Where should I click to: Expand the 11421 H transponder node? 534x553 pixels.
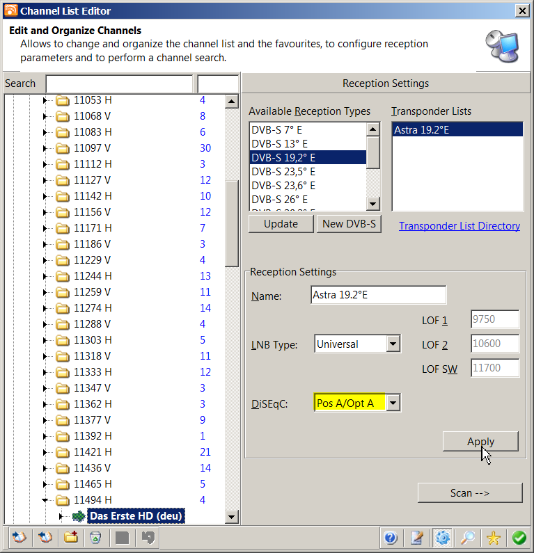tap(45, 452)
